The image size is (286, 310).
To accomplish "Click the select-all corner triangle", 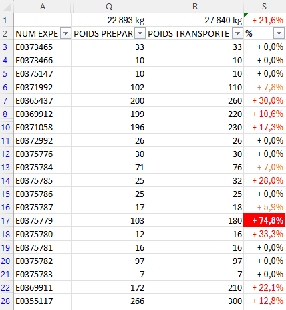I will [7, 7].
